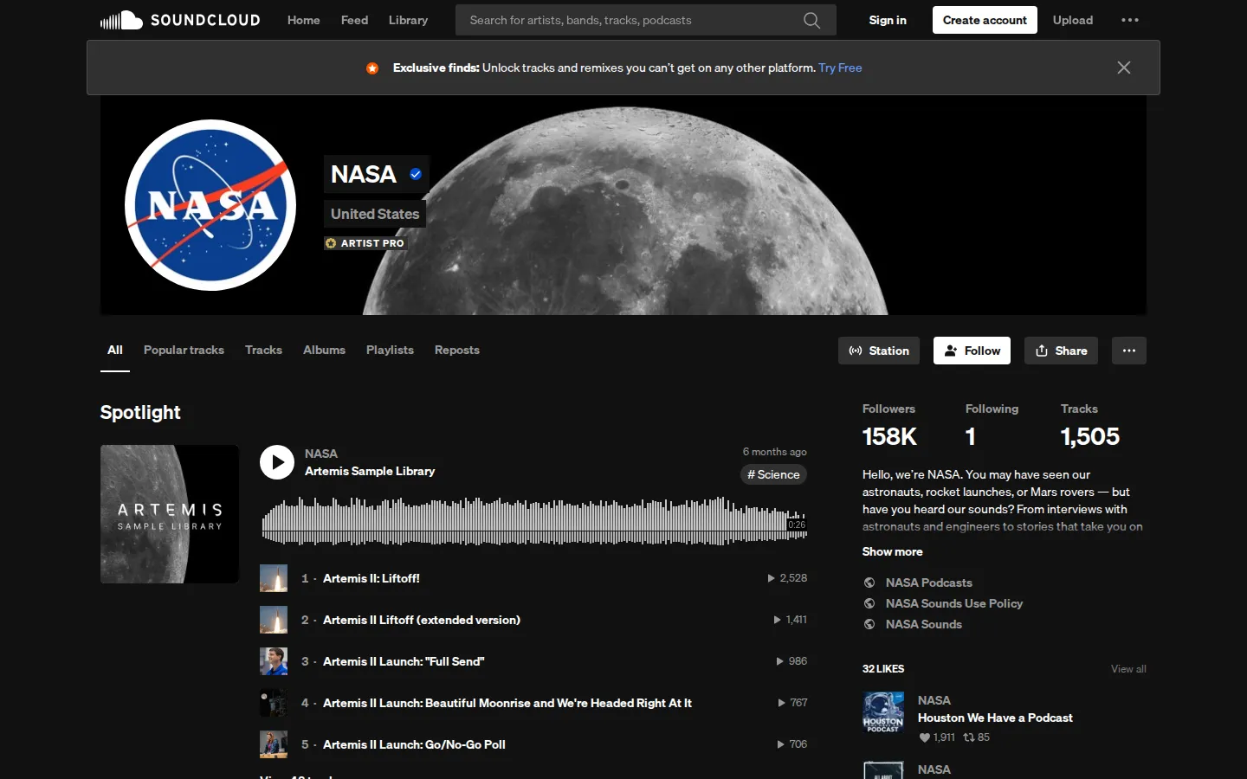The height and width of the screenshot is (779, 1247).
Task: Play the Artemis Sample Library playlist
Action: [277, 462]
